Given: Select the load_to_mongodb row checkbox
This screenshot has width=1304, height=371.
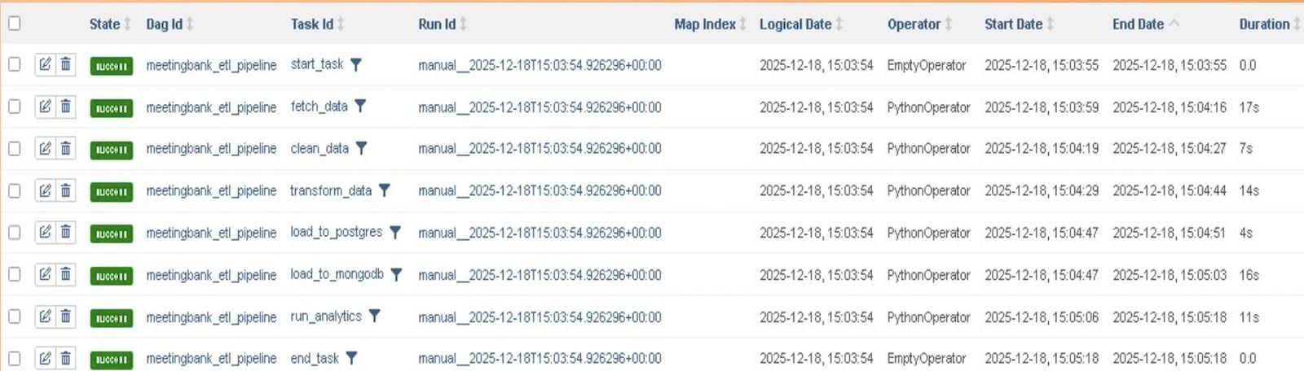Looking at the screenshot, I should coord(14,274).
